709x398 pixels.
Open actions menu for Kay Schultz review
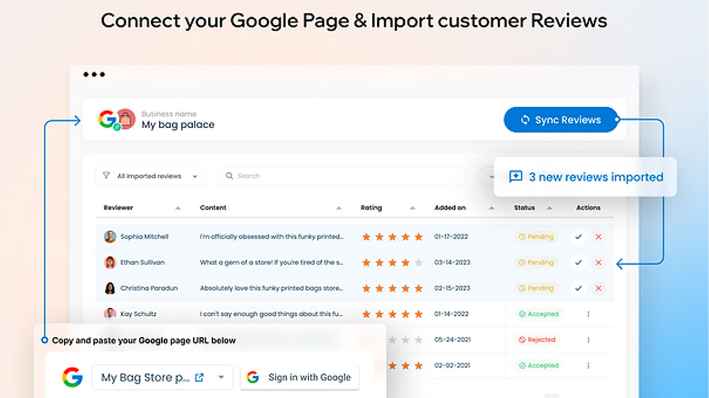click(x=588, y=314)
